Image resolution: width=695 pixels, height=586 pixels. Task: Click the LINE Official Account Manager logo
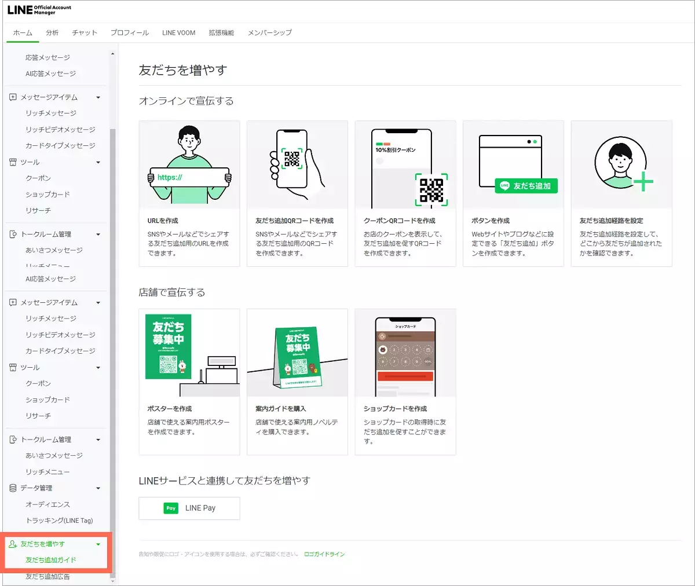[39, 10]
